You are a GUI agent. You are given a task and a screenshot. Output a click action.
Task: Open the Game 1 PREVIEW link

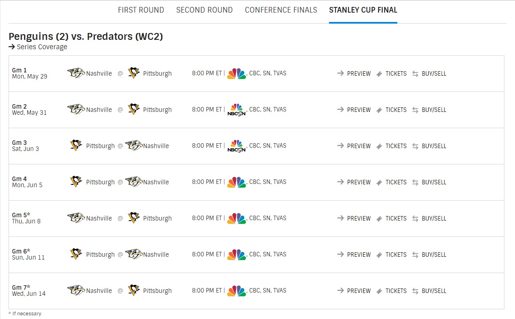(x=359, y=74)
